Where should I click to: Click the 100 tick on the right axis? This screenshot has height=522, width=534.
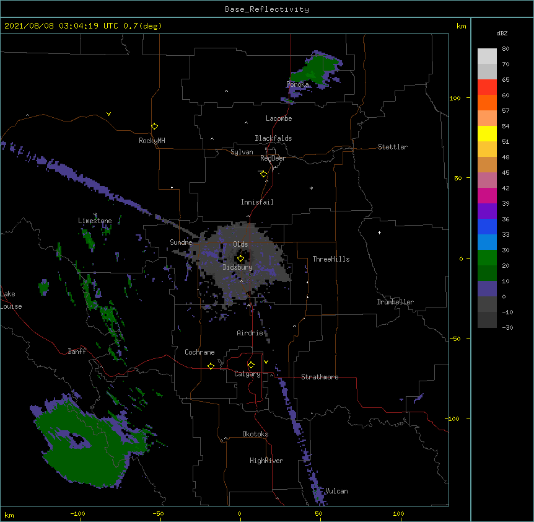tap(455, 98)
